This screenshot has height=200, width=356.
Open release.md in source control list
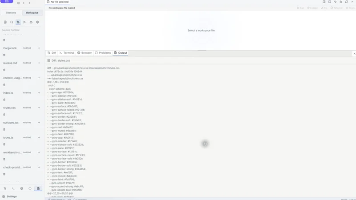(10, 63)
